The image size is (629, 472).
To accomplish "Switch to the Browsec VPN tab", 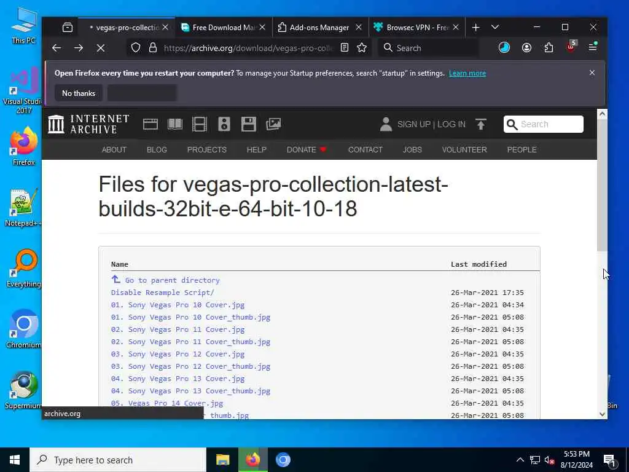I will coord(417,27).
